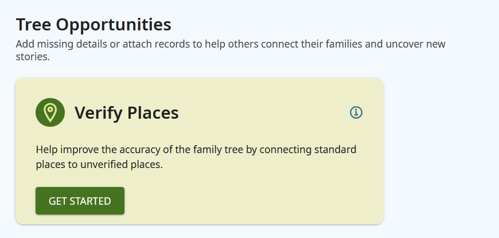The height and width of the screenshot is (238, 499).
Task: Click 'places to unverified places.' text line
Action: pyautogui.click(x=99, y=165)
